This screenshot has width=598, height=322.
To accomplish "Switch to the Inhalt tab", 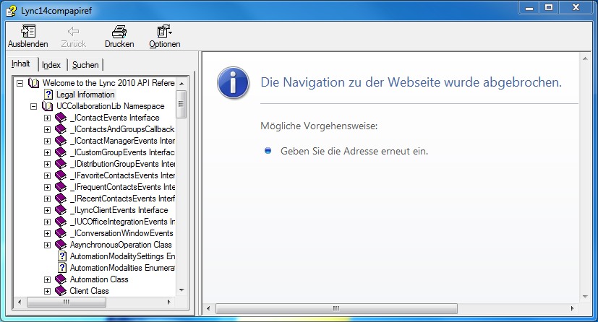I will pyautogui.click(x=20, y=64).
